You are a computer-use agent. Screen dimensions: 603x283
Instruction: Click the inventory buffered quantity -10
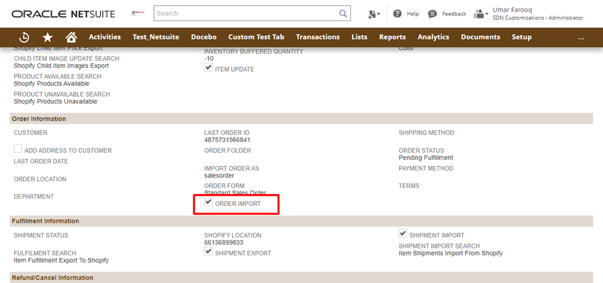[x=209, y=59]
